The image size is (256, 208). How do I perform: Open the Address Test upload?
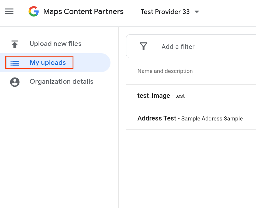click(157, 118)
